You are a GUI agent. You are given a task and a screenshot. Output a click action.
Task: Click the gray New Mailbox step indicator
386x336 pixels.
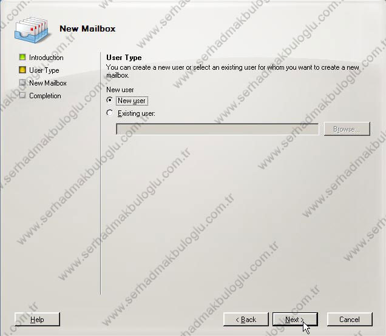22,82
